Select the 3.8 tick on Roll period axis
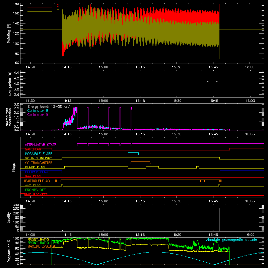The height and width of the screenshot is (268, 268). pos(16,89)
